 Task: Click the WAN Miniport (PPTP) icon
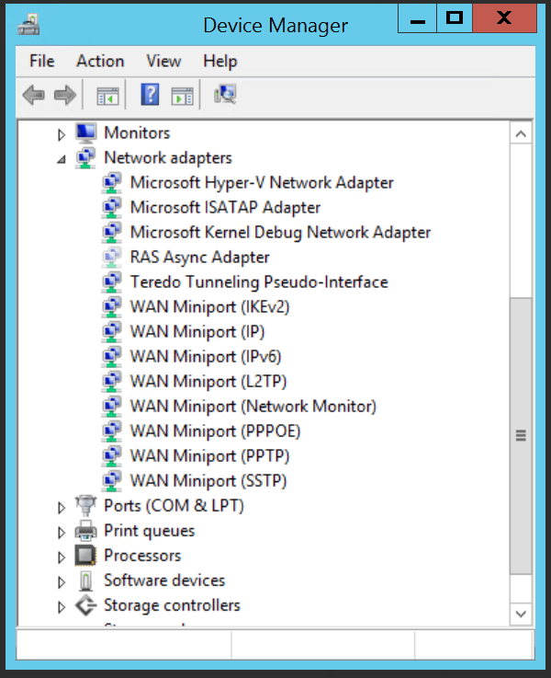(112, 456)
